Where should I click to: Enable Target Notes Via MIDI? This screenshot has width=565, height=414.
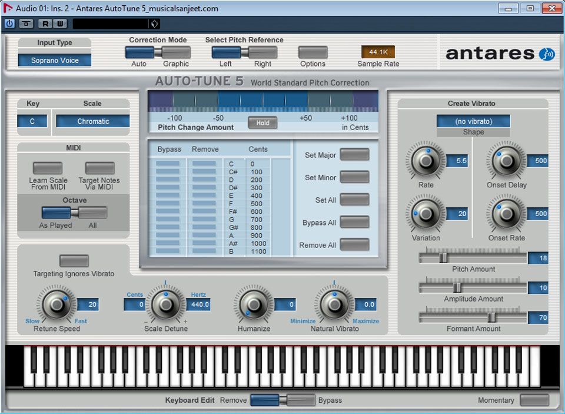100,168
